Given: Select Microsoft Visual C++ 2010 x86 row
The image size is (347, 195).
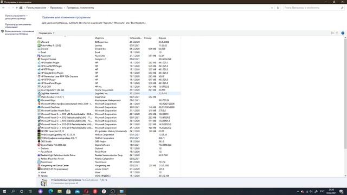Looking at the screenshot, I should click(x=108, y=114).
